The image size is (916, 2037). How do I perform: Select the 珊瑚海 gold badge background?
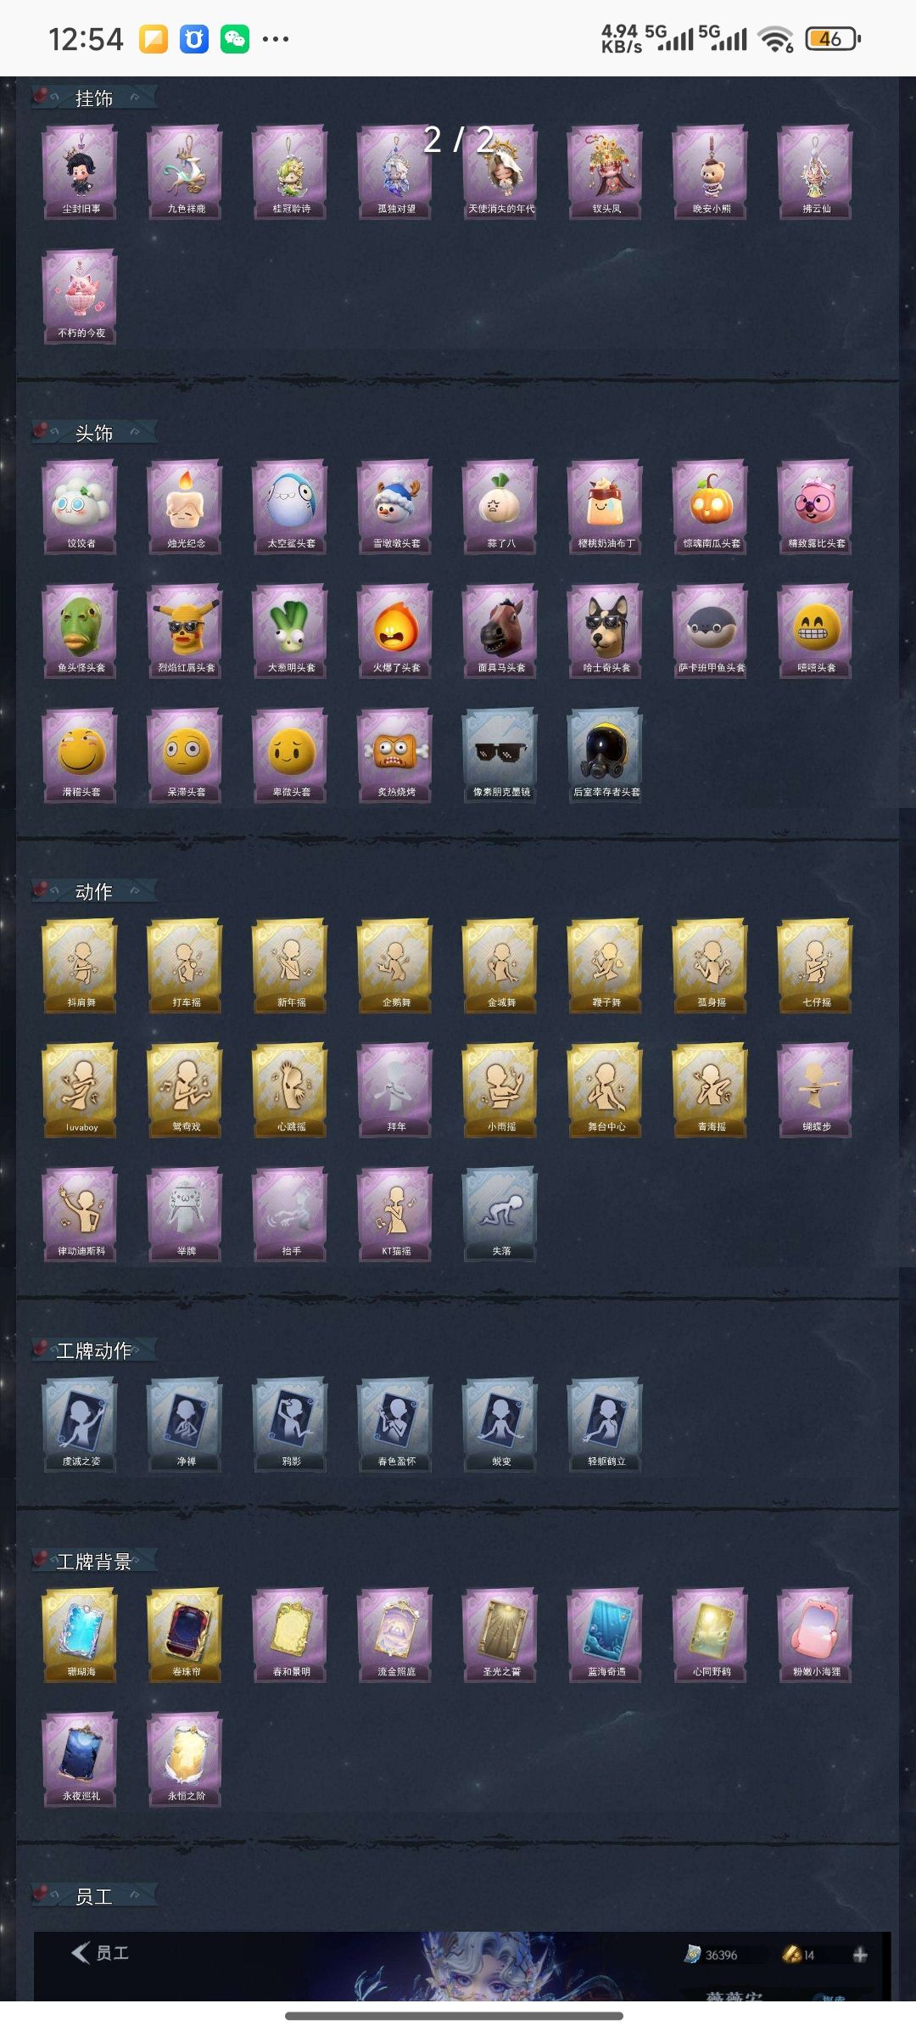[x=81, y=1636]
